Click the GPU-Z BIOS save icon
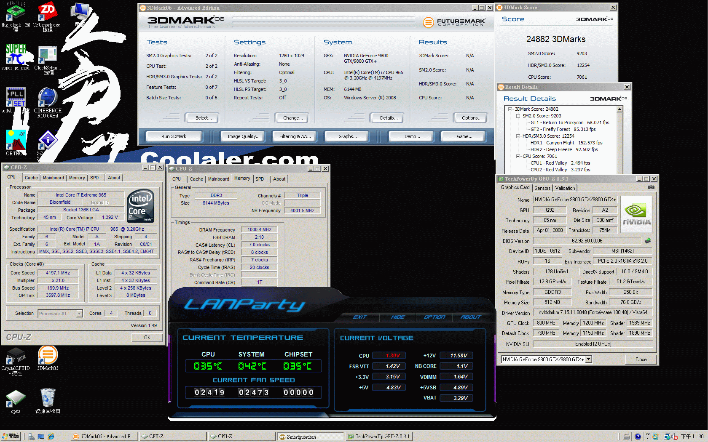The height and width of the screenshot is (442, 708). click(x=648, y=241)
